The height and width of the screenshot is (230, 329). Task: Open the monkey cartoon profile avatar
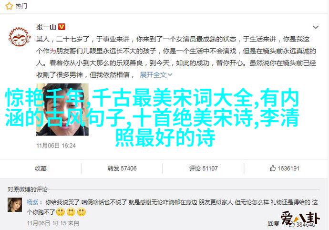pos(20,37)
